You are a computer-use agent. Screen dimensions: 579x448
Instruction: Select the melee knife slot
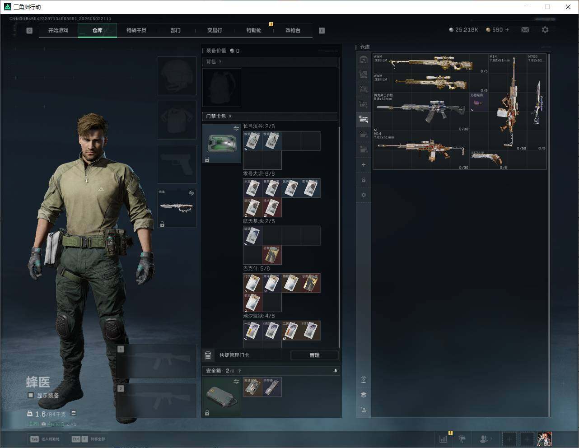coord(177,208)
